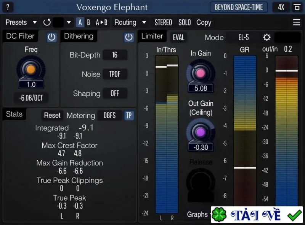Select the B state slot
Viewport: 305px width, 225px height.
coord(88,22)
